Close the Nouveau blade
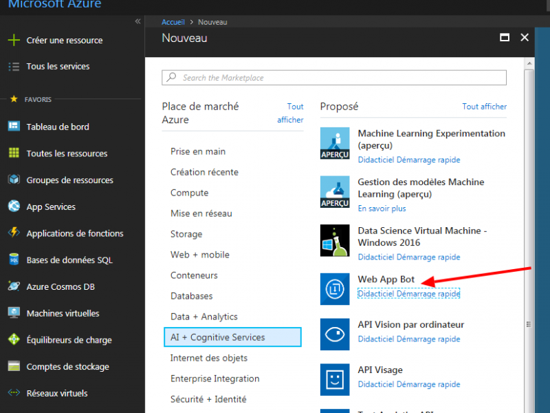This screenshot has width=550, height=413. tap(525, 37)
